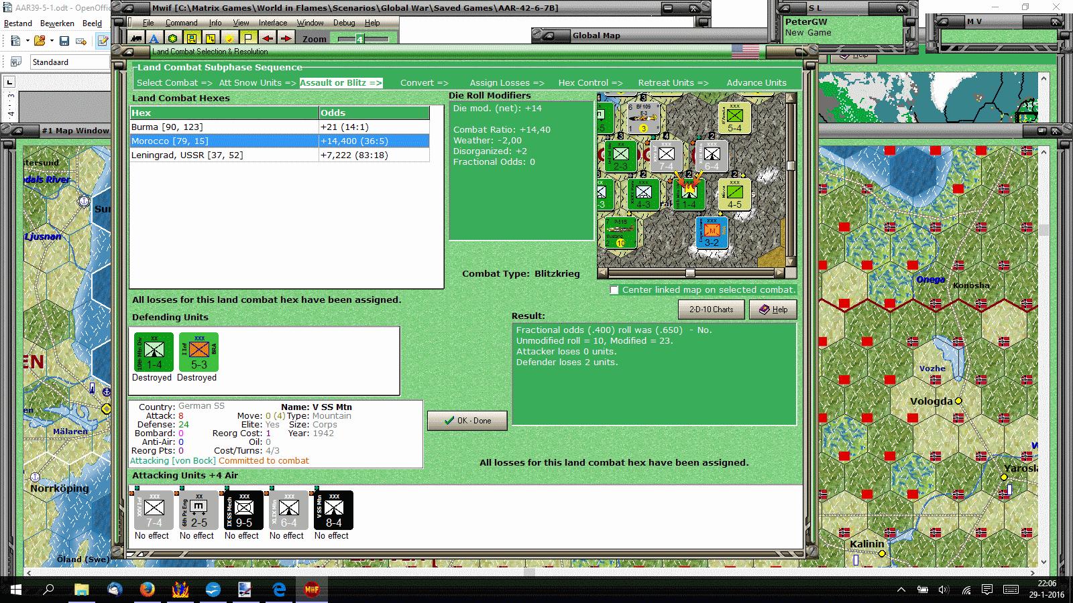Open the Bewerken menu in OpenOffice
The height and width of the screenshot is (603, 1073).
(x=57, y=23)
